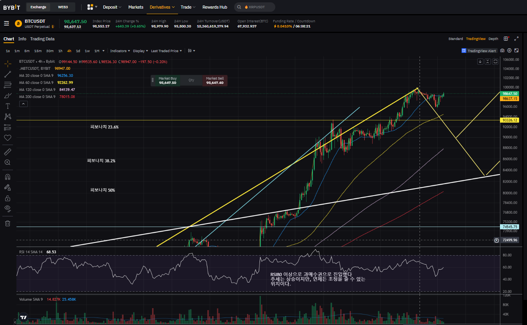Click the down arrow pane button

480,62
